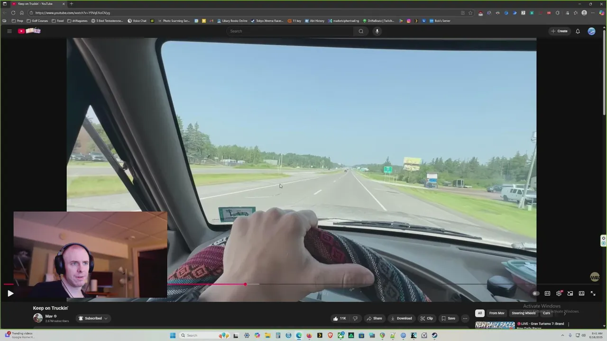Click the Download button
Viewport: 607px width, 341px height.
pos(401,318)
